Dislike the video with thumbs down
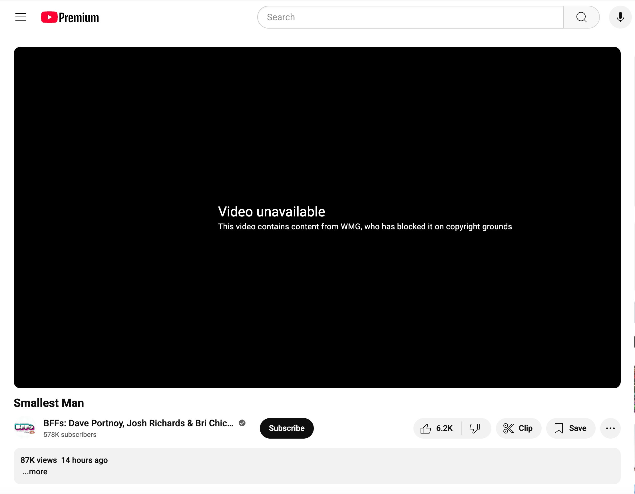 (475, 428)
